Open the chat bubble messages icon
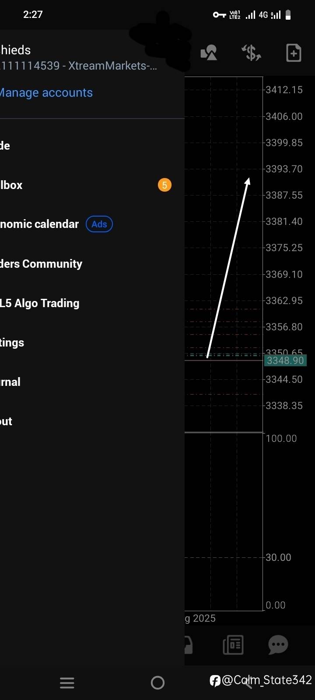315x700 pixels. [x=278, y=645]
